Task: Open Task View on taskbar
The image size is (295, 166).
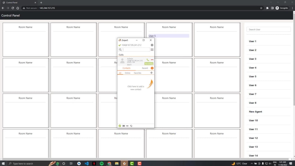Action: (71, 164)
